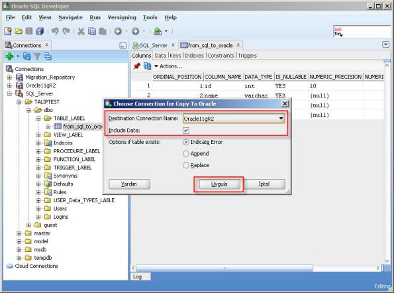
Task: Collapse the TALIPTEST database node
Action: tap(19, 102)
